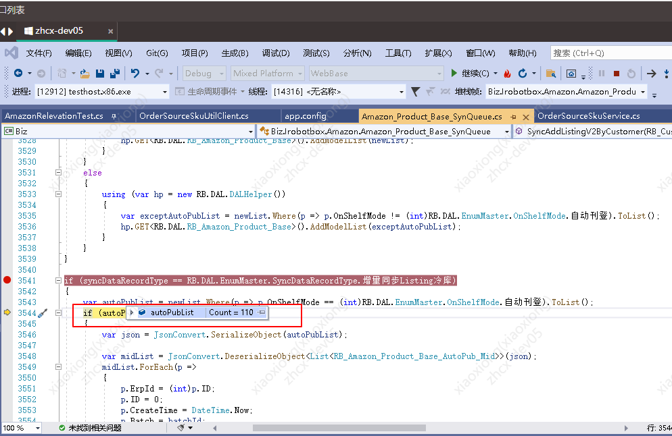Pin the Amazon_Product_Base_SynQueue.cs tab
This screenshot has width=672, height=436.
coord(513,116)
